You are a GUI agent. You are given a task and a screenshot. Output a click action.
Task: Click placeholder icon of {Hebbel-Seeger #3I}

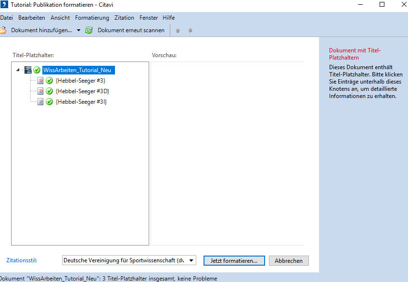(x=40, y=102)
